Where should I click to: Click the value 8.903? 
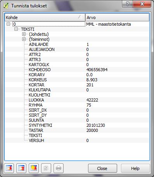(x=92, y=80)
